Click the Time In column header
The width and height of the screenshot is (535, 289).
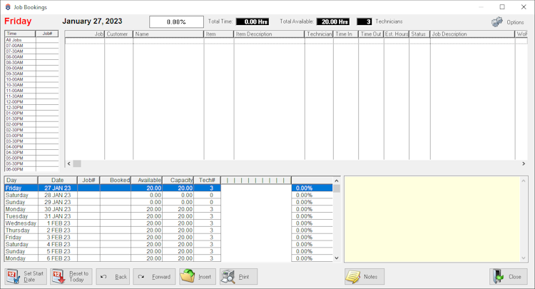coord(346,34)
